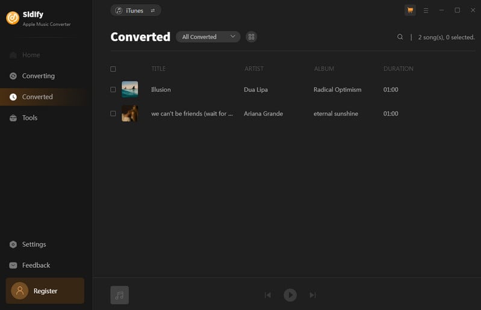Click the ALBUM column header
The width and height of the screenshot is (481, 310).
point(324,69)
